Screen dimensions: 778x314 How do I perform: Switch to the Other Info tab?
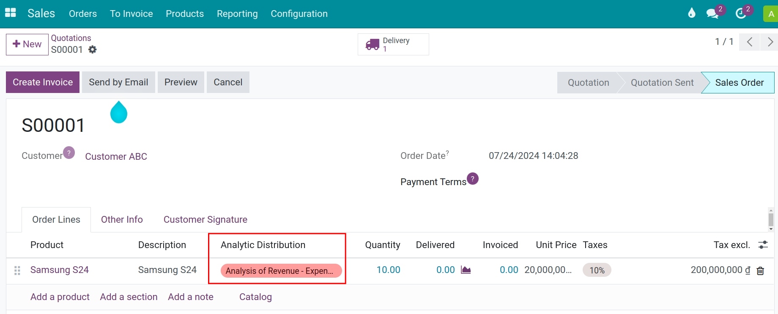tap(122, 219)
